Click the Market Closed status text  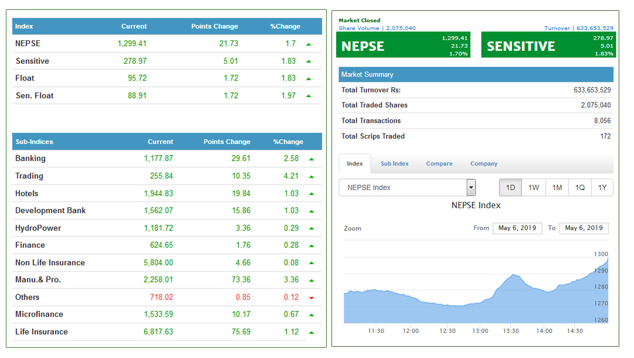tap(360, 20)
